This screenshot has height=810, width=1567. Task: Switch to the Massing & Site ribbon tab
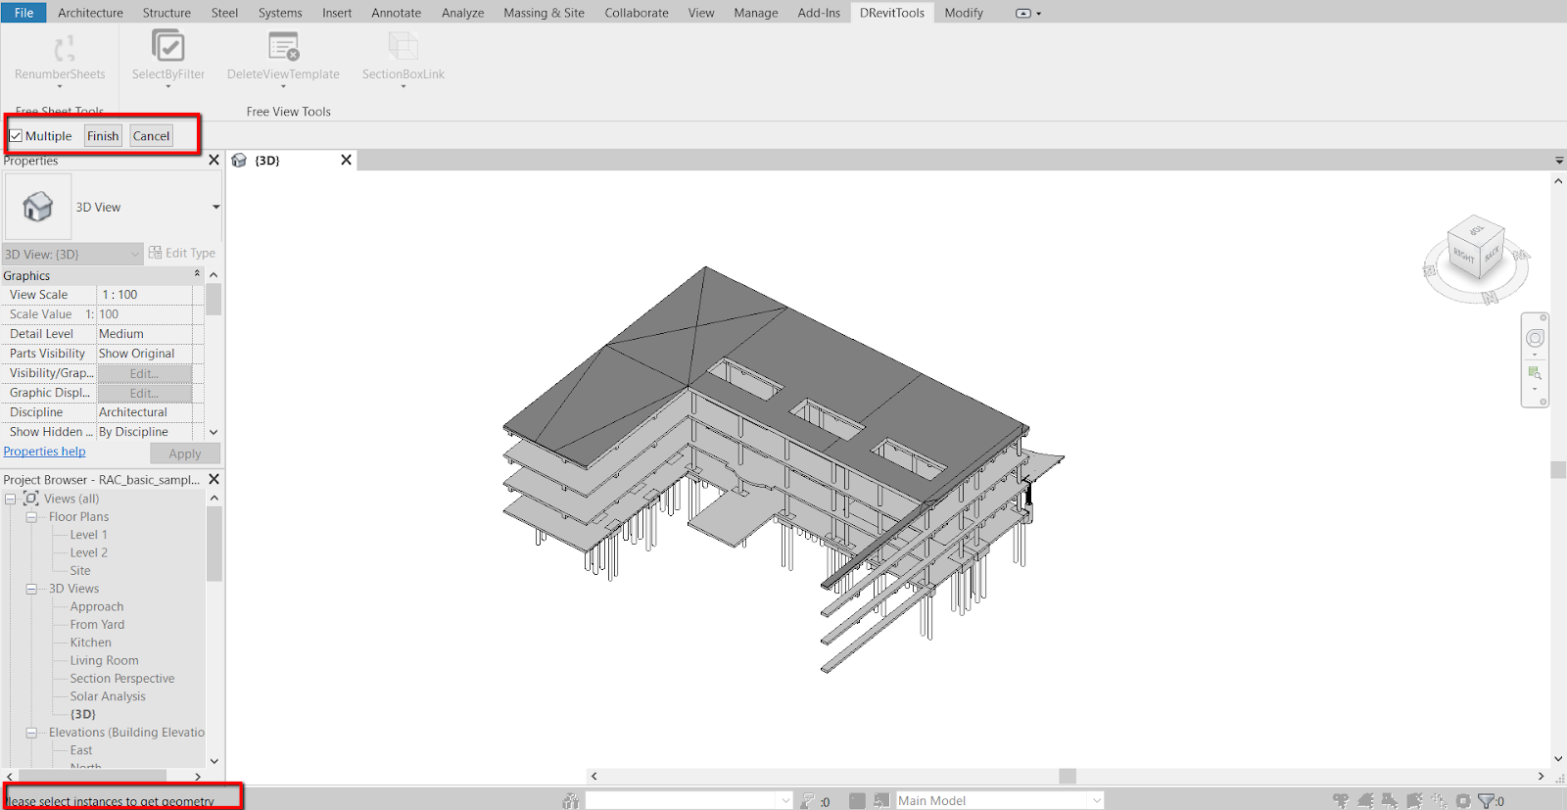coord(544,13)
